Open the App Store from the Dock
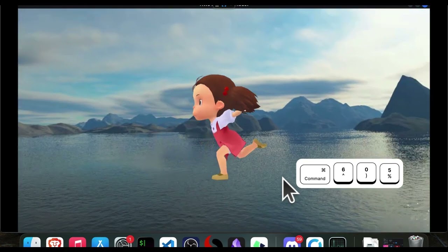The image size is (448, 252). [x=100, y=243]
